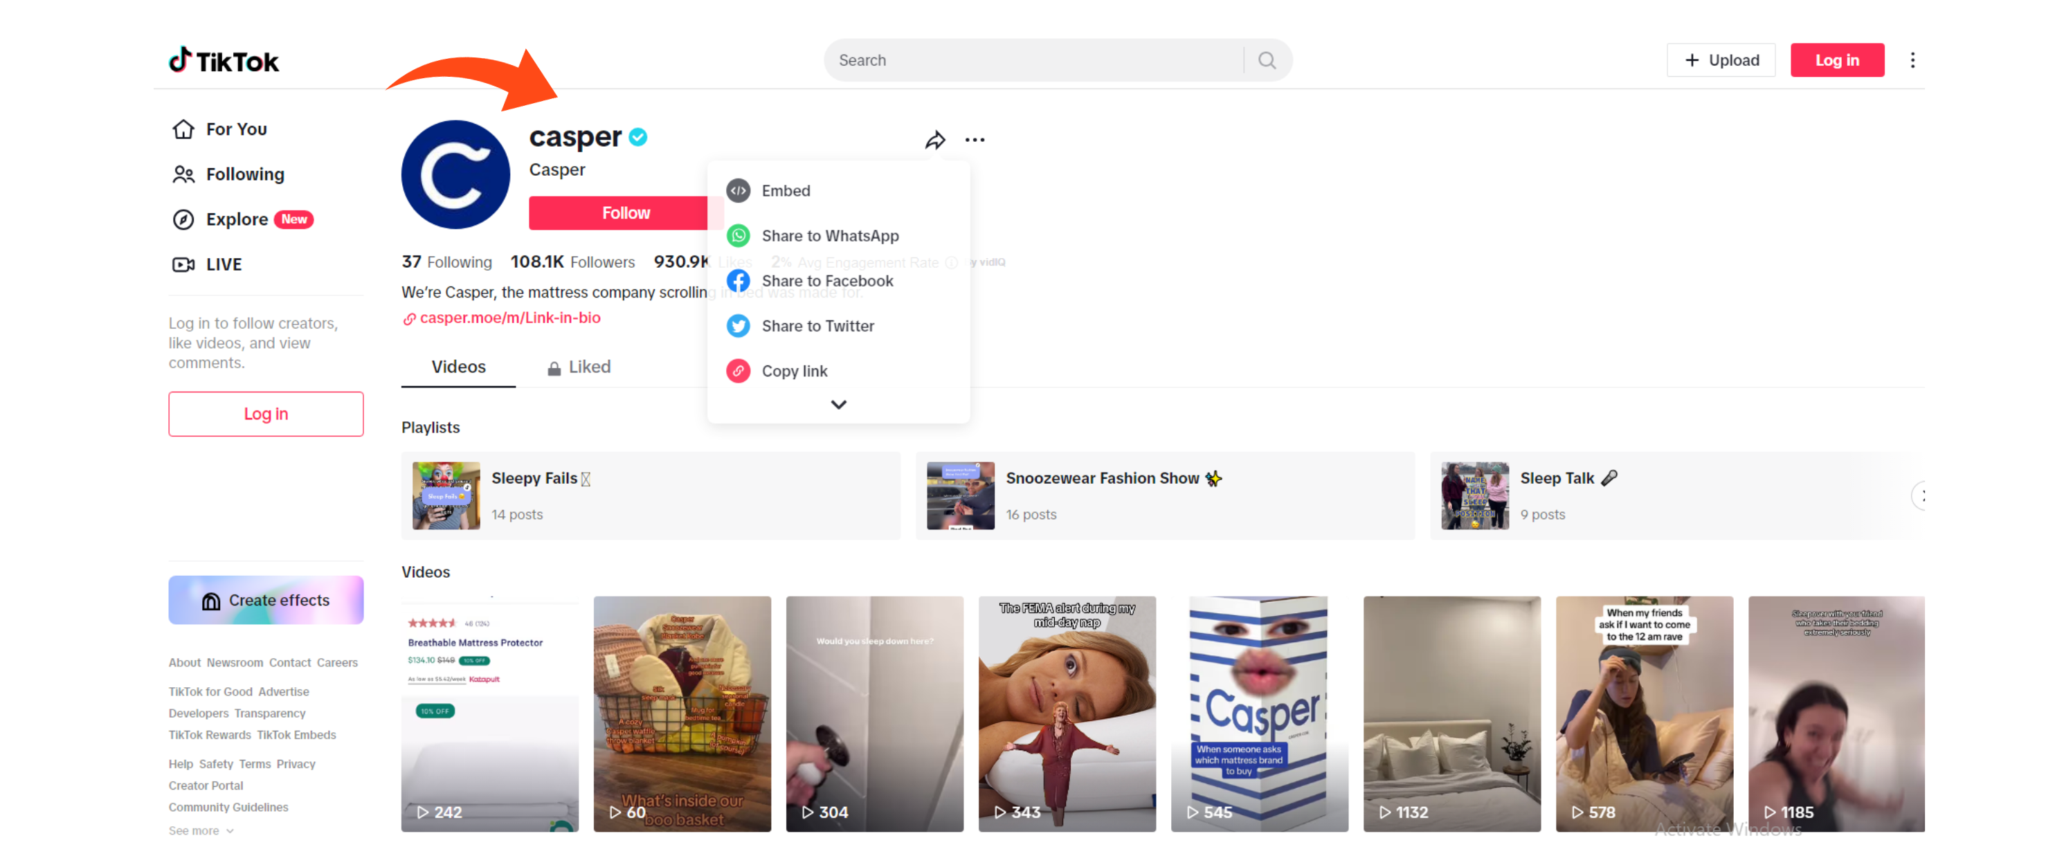Viewport: 2055px width, 865px height.
Task: Open the Developers footer link
Action: pos(198,713)
